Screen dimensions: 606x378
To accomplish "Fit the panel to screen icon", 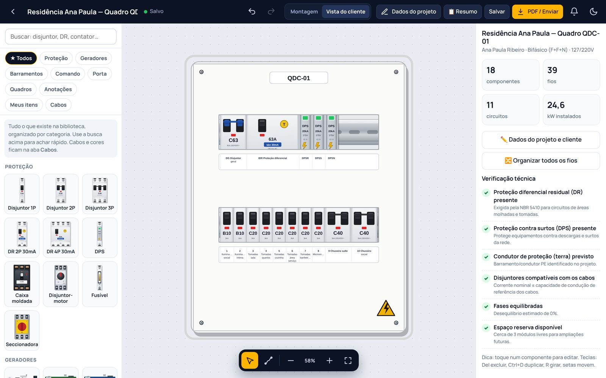I will [348, 361].
